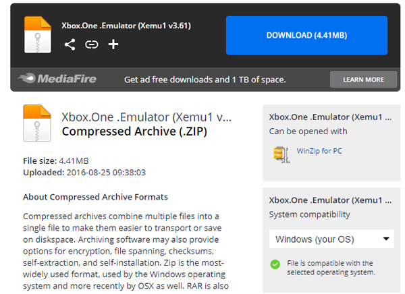Click the system compatibility dropdown arrow
This screenshot has width=405, height=294.
[x=387, y=239]
